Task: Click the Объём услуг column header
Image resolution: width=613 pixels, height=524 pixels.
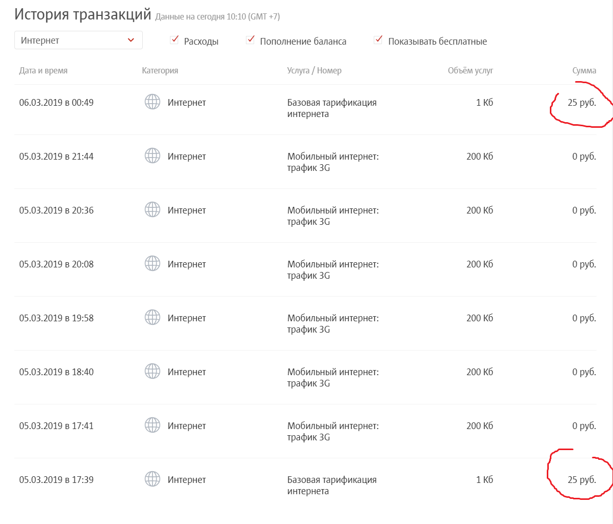Action: pos(470,71)
